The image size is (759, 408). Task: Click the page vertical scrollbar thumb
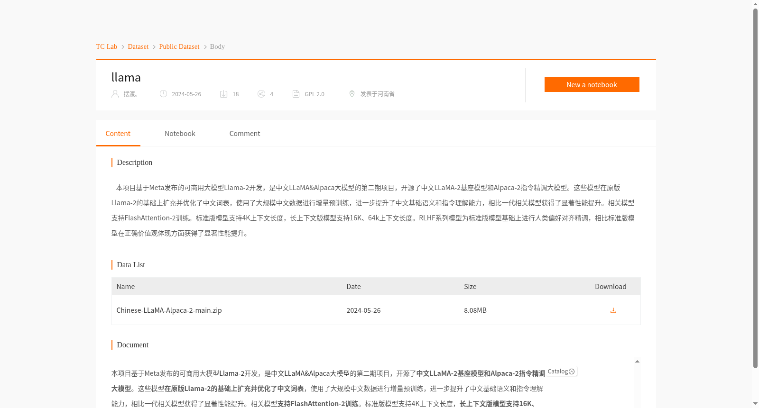point(755,188)
